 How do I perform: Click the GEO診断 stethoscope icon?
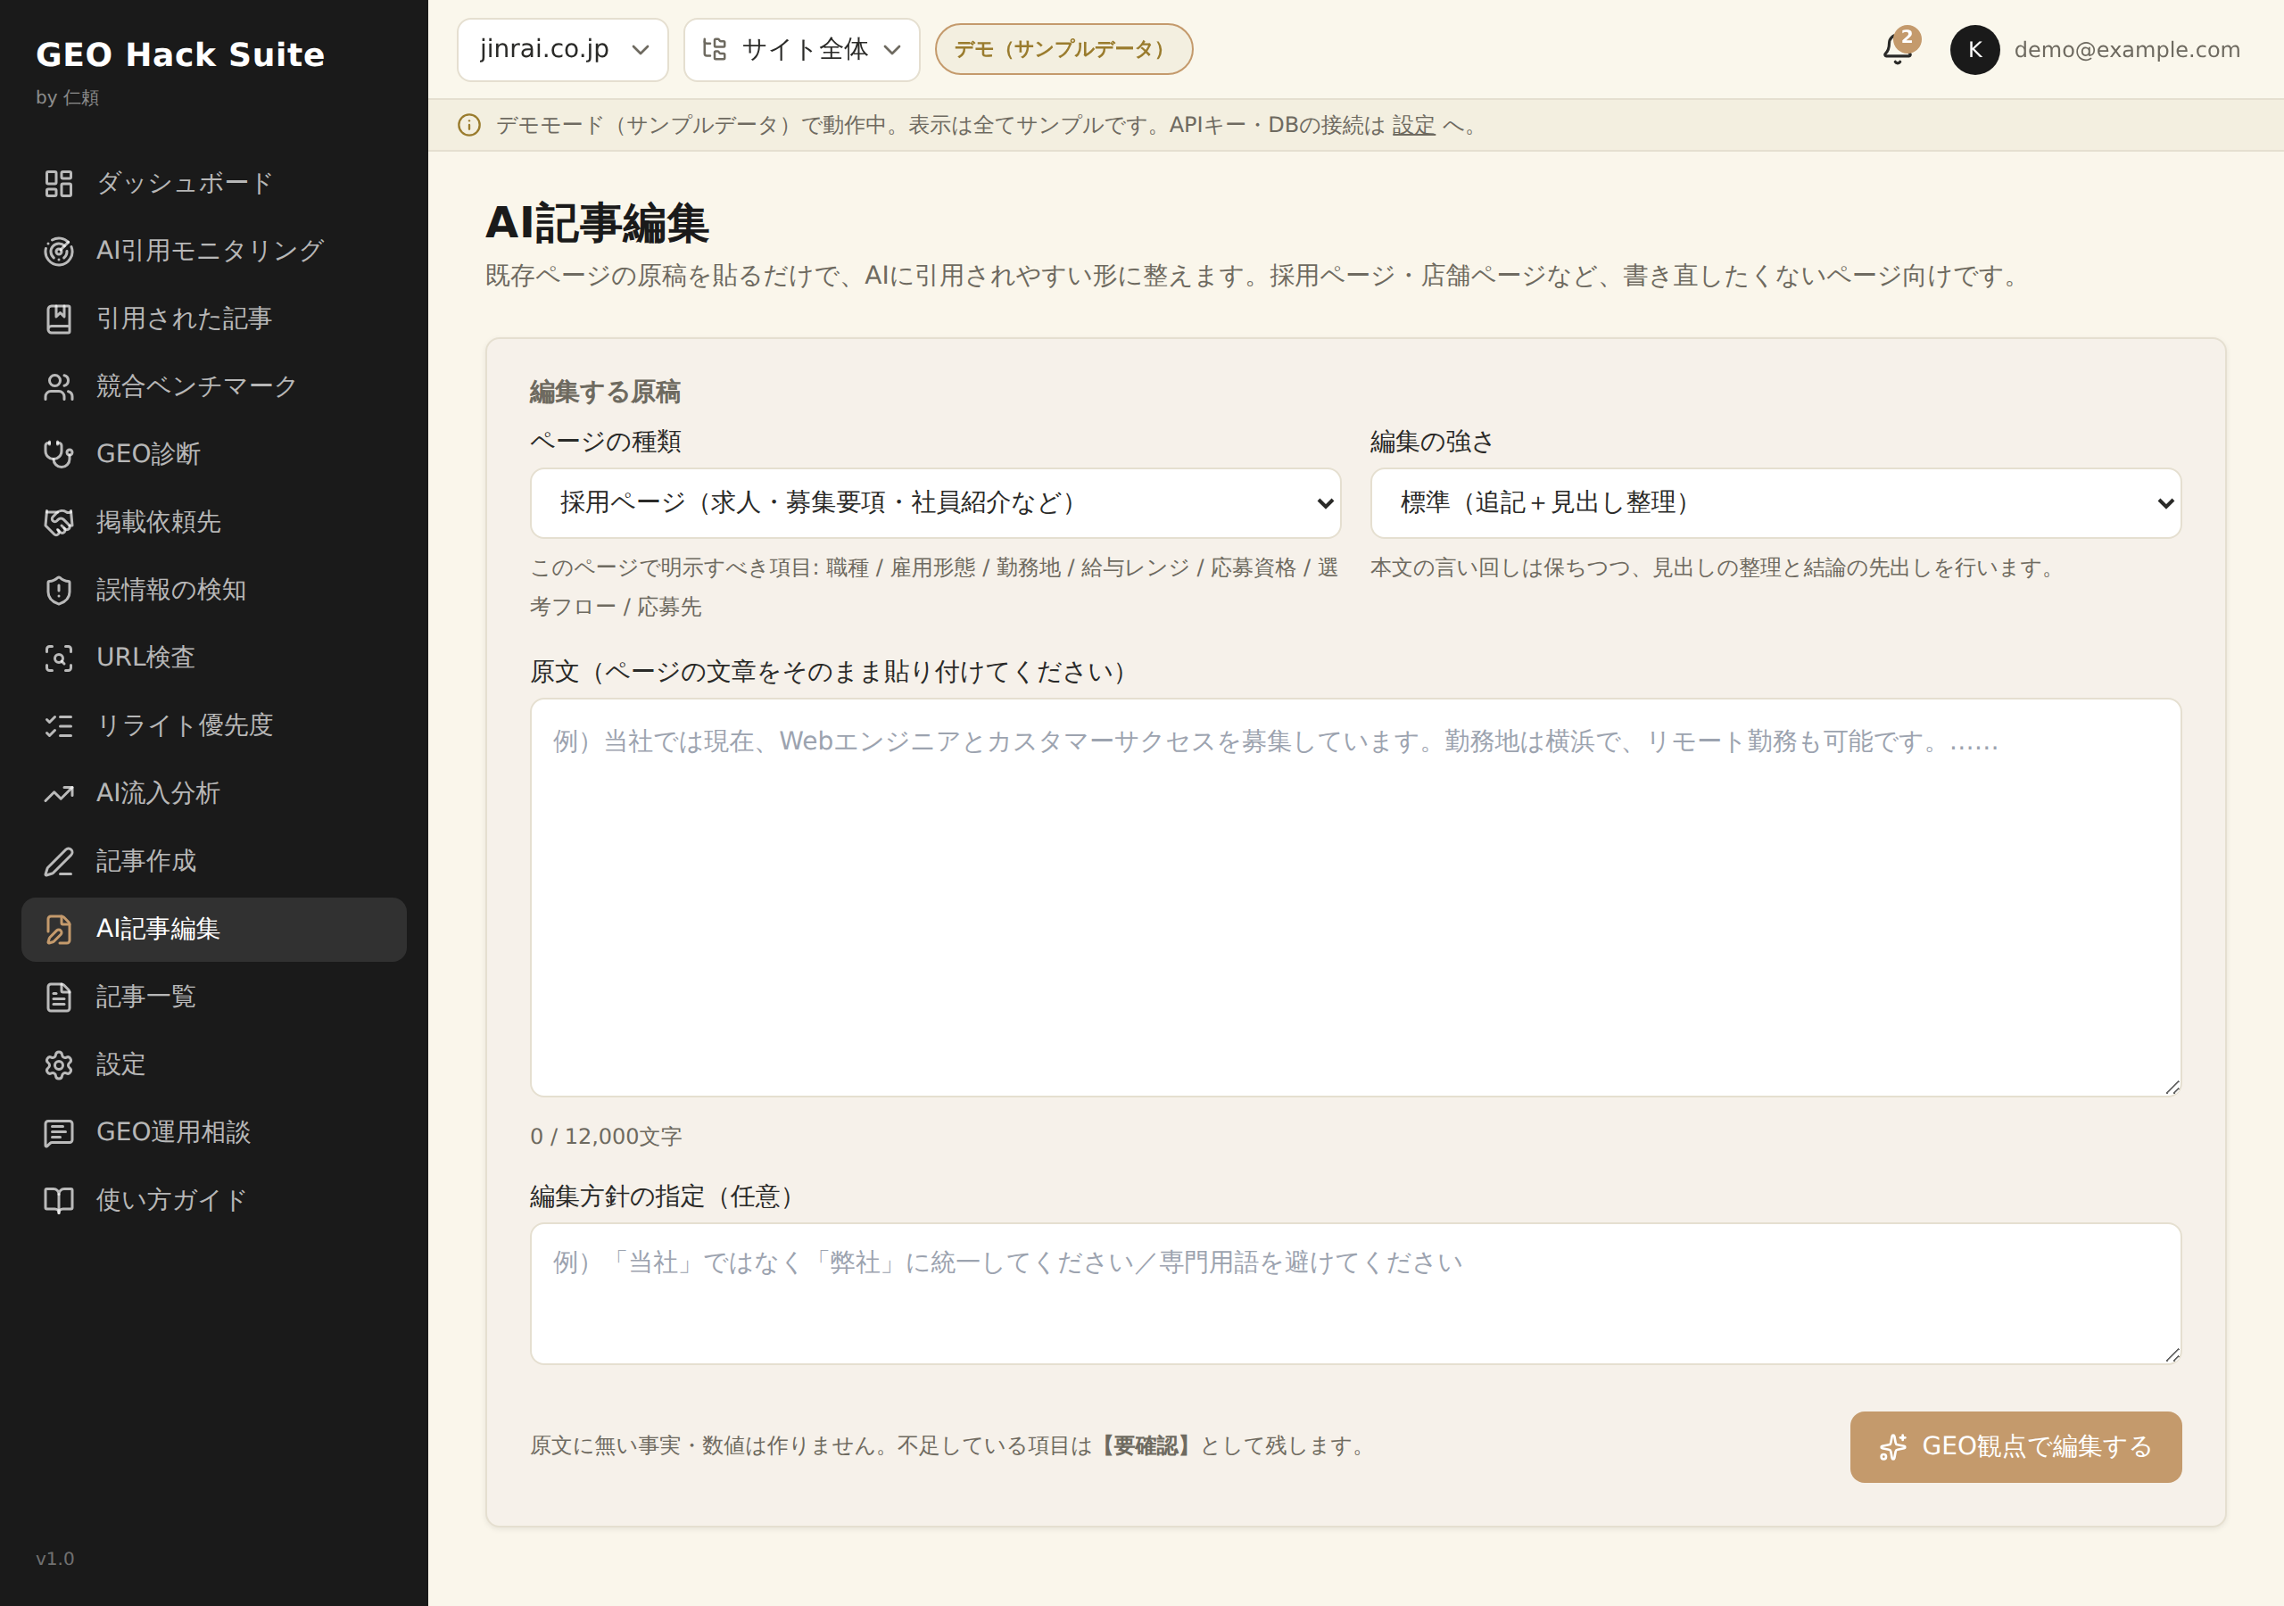(x=59, y=454)
